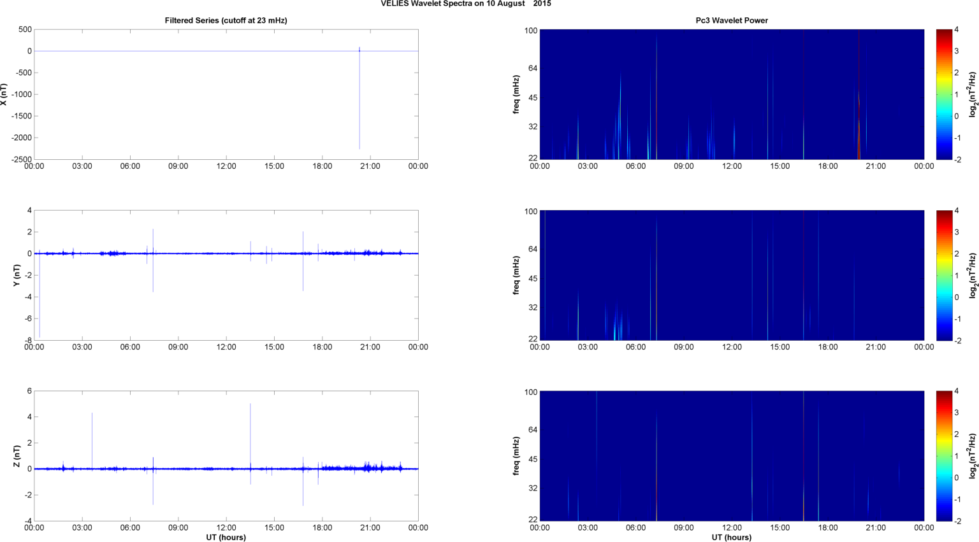Select the 'Filtered Series (cutoff at 23 mHz)' heading
The width and height of the screenshot is (979, 542).
pyautogui.click(x=226, y=20)
